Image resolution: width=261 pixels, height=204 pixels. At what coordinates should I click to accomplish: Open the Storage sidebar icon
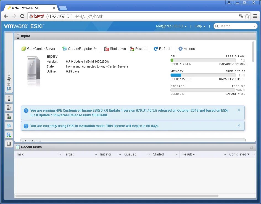pyautogui.click(x=9, y=144)
